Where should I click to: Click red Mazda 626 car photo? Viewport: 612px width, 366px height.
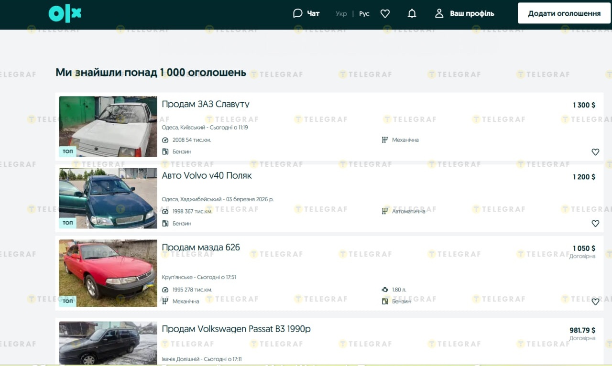(x=108, y=273)
